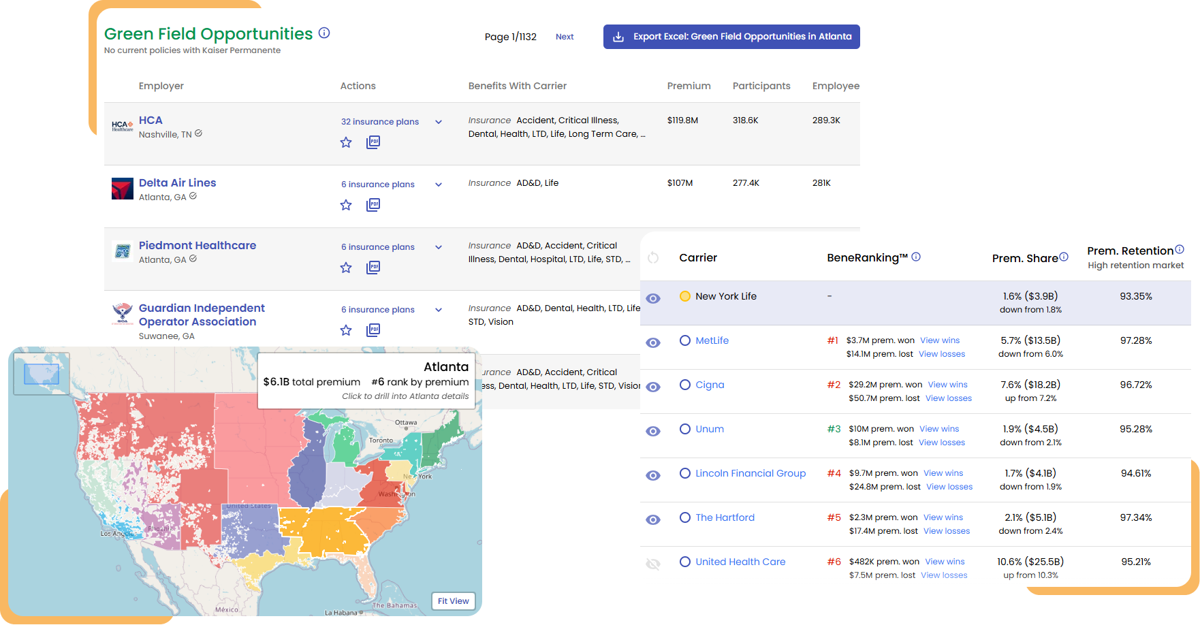1200x625 pixels.
Task: Click the download icon in Export button
Action: 618,37
